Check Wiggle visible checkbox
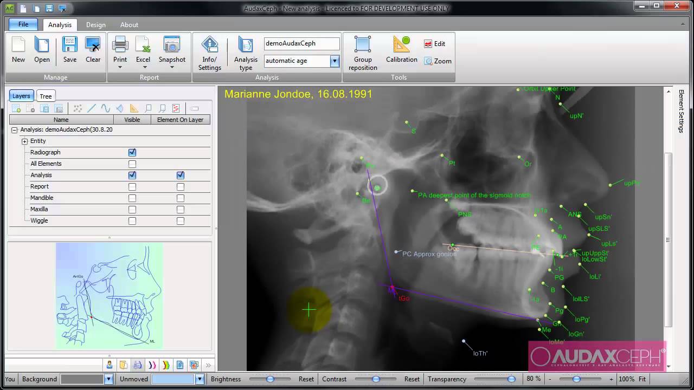694x390 pixels. [132, 220]
